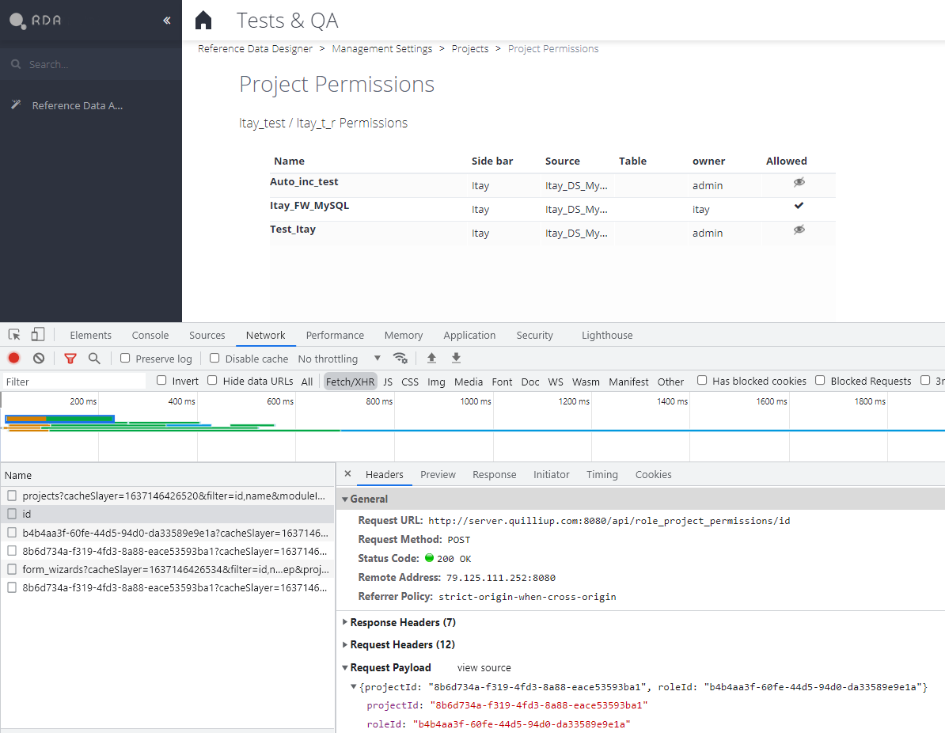The width and height of the screenshot is (945, 733).
Task: Switch to Console tab
Action: [x=150, y=335]
